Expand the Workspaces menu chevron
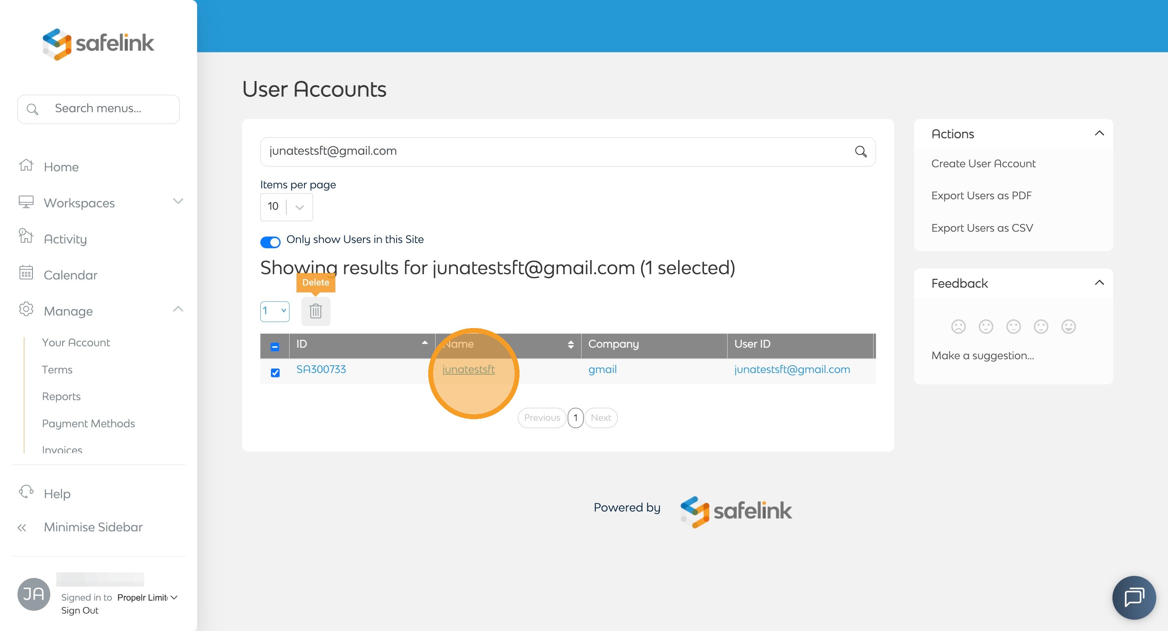Viewport: 1168px width, 631px height. coord(178,201)
